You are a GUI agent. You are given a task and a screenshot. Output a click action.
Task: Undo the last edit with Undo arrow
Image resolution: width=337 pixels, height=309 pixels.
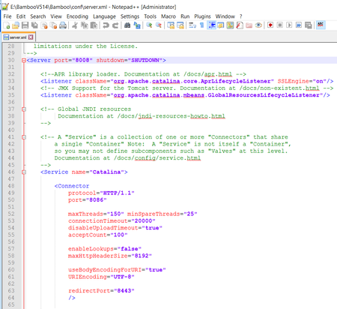106,25
